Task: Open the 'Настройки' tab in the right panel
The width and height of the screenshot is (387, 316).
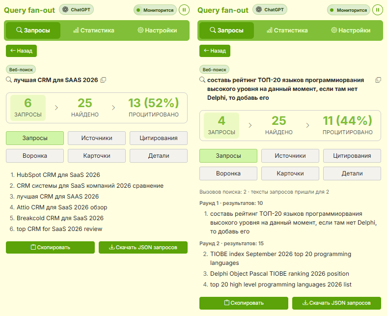Action: pyautogui.click(x=351, y=30)
